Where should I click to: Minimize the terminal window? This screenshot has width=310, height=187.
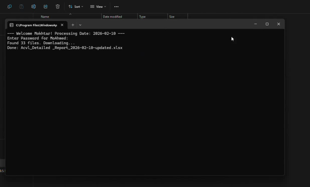(255, 24)
